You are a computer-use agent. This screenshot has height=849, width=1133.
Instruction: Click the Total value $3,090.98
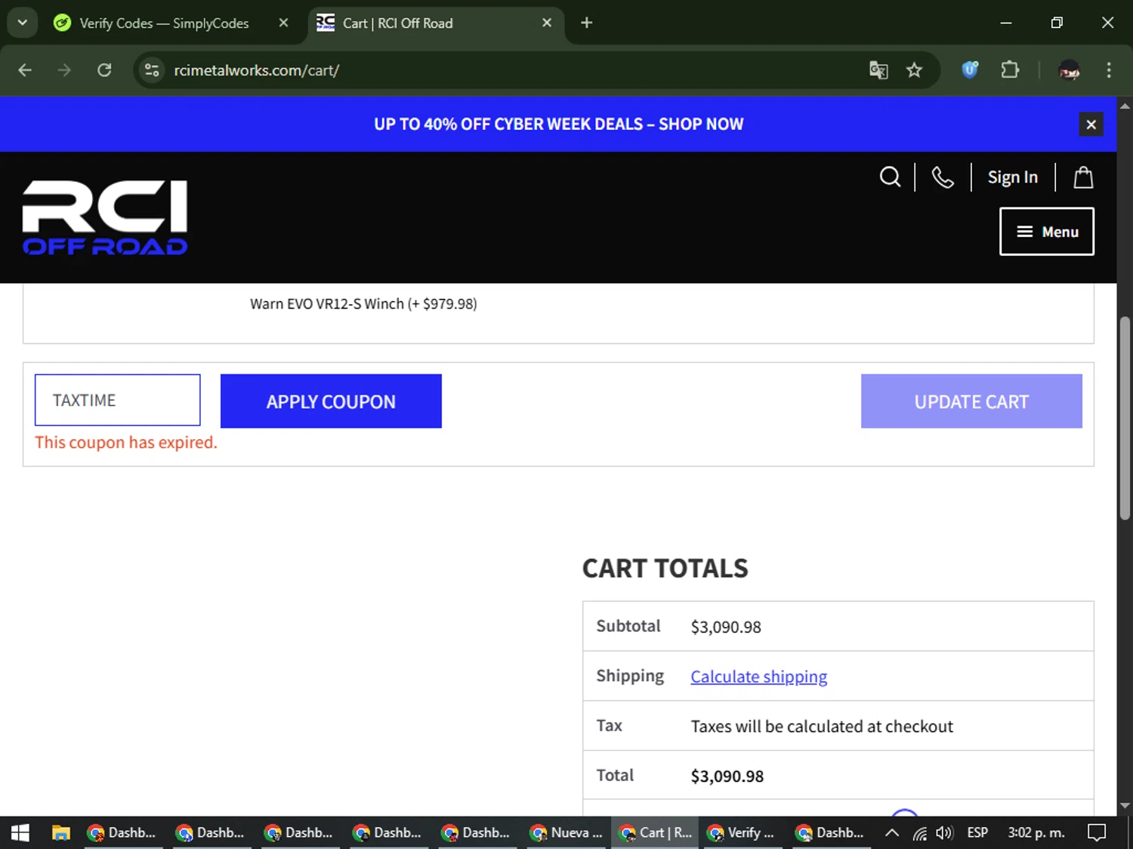727,776
